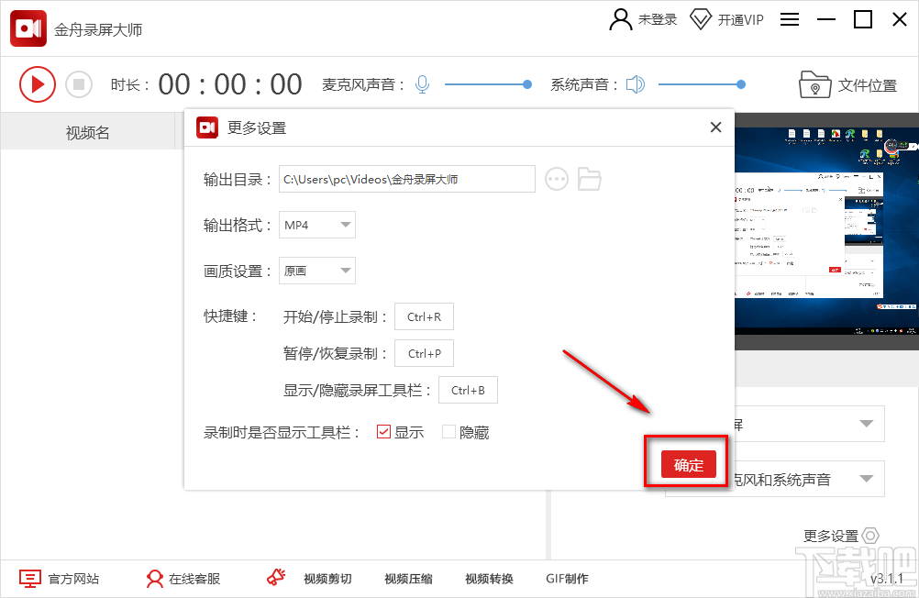Open GIF制作 tool
Image resolution: width=919 pixels, height=598 pixels.
coord(567,579)
